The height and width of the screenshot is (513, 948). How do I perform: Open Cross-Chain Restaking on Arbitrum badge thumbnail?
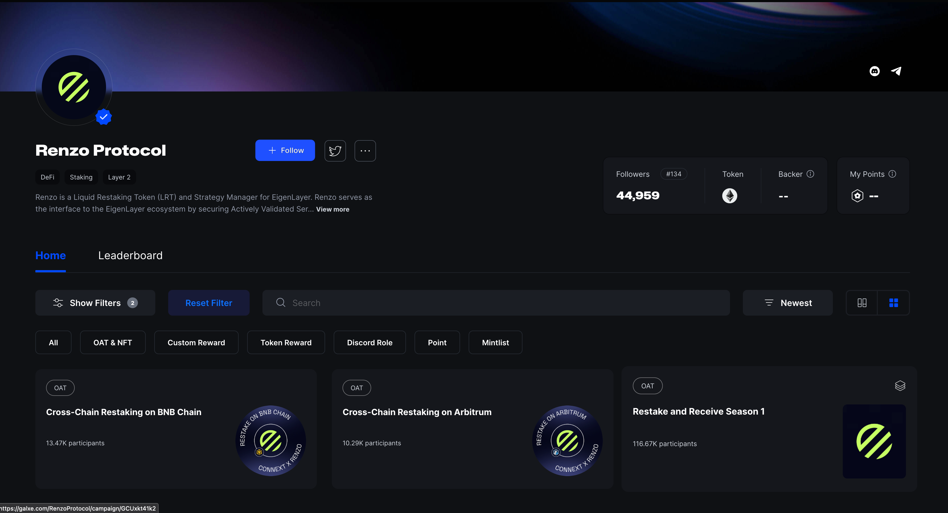[567, 440]
